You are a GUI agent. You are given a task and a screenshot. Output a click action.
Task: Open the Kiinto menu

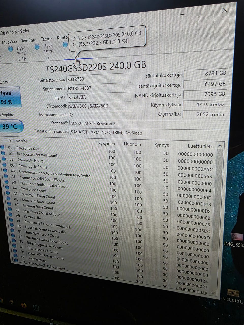click(62, 38)
